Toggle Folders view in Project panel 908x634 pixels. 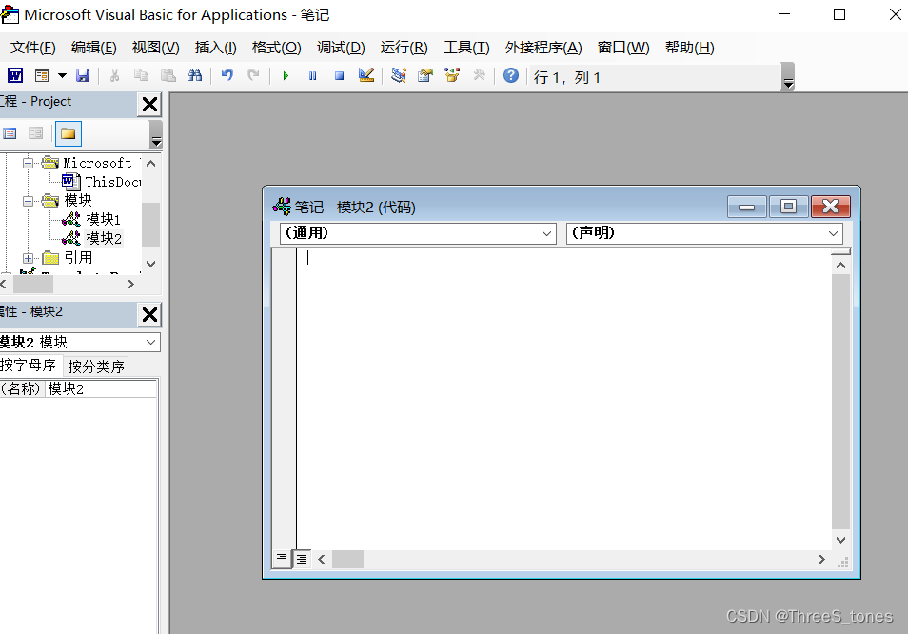click(x=69, y=133)
